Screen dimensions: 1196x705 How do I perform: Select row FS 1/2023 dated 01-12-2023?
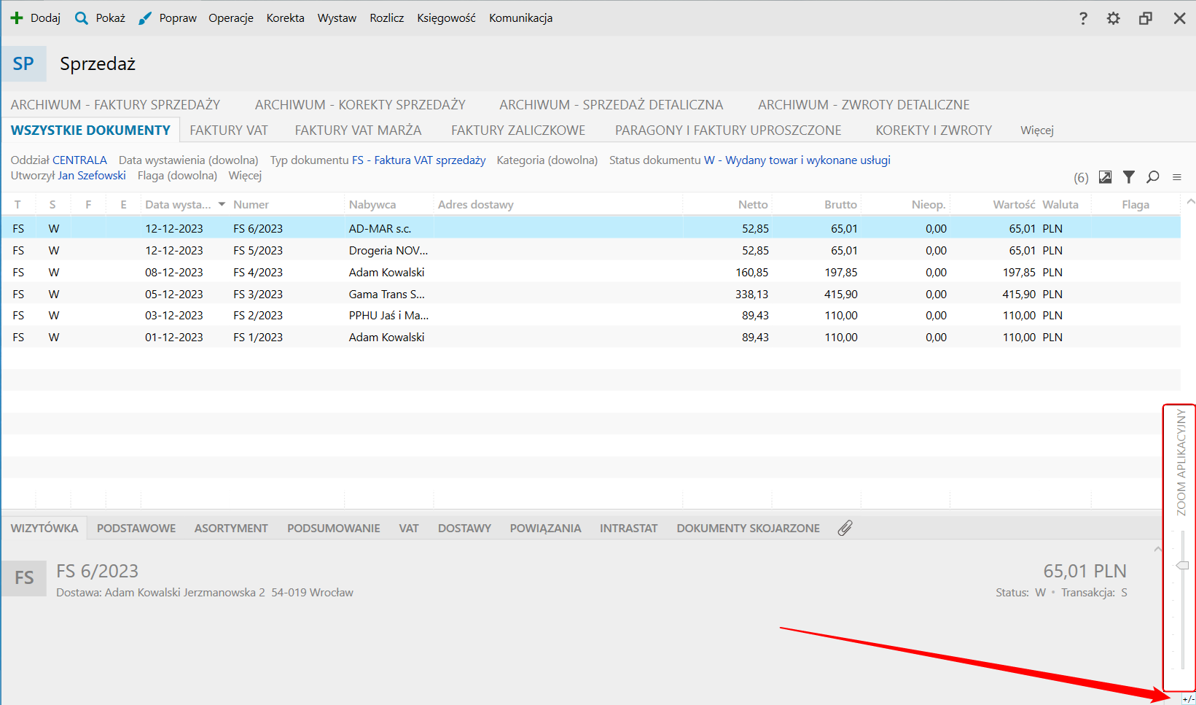(590, 337)
